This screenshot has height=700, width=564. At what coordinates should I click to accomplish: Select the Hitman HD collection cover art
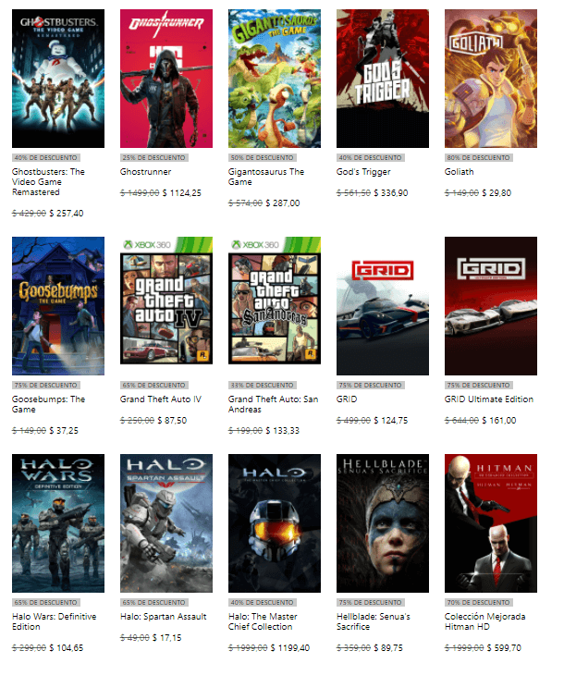pyautogui.click(x=491, y=523)
